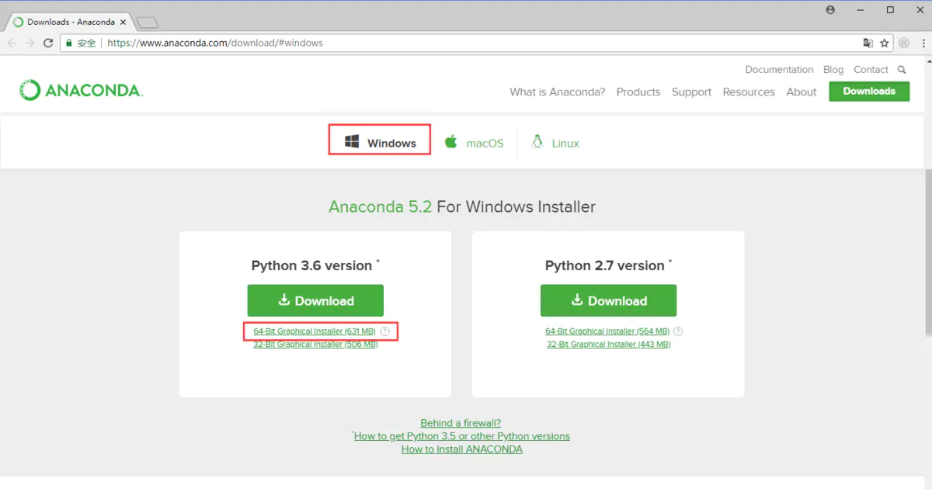Screen dimensions: 932x489
Task: Open How to Install ANACONDA link
Action: pyautogui.click(x=462, y=449)
